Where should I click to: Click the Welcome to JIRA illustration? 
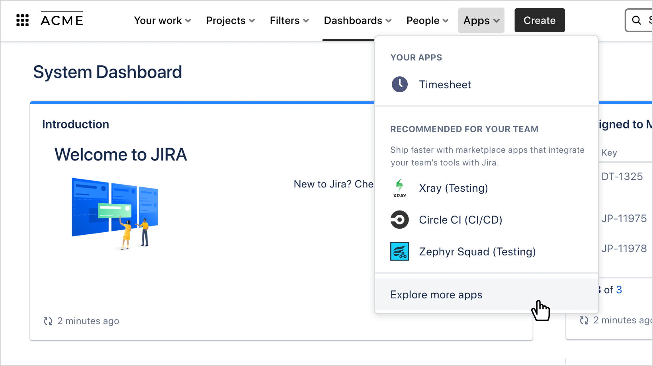point(115,214)
